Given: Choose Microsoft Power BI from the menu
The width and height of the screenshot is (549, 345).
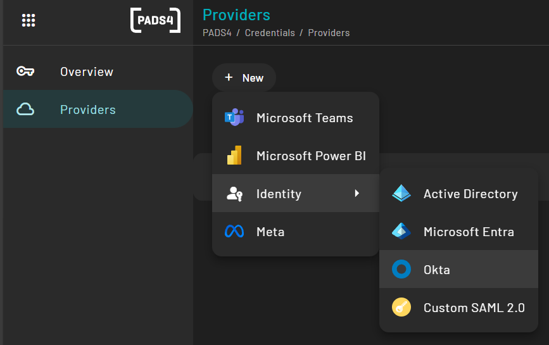Looking at the screenshot, I should pyautogui.click(x=296, y=155).
